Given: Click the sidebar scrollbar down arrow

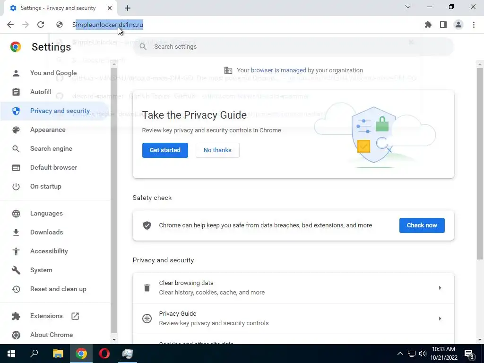Looking at the screenshot, I should [114, 339].
